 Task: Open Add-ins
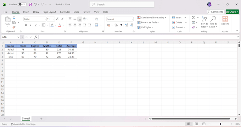tap(225, 20)
